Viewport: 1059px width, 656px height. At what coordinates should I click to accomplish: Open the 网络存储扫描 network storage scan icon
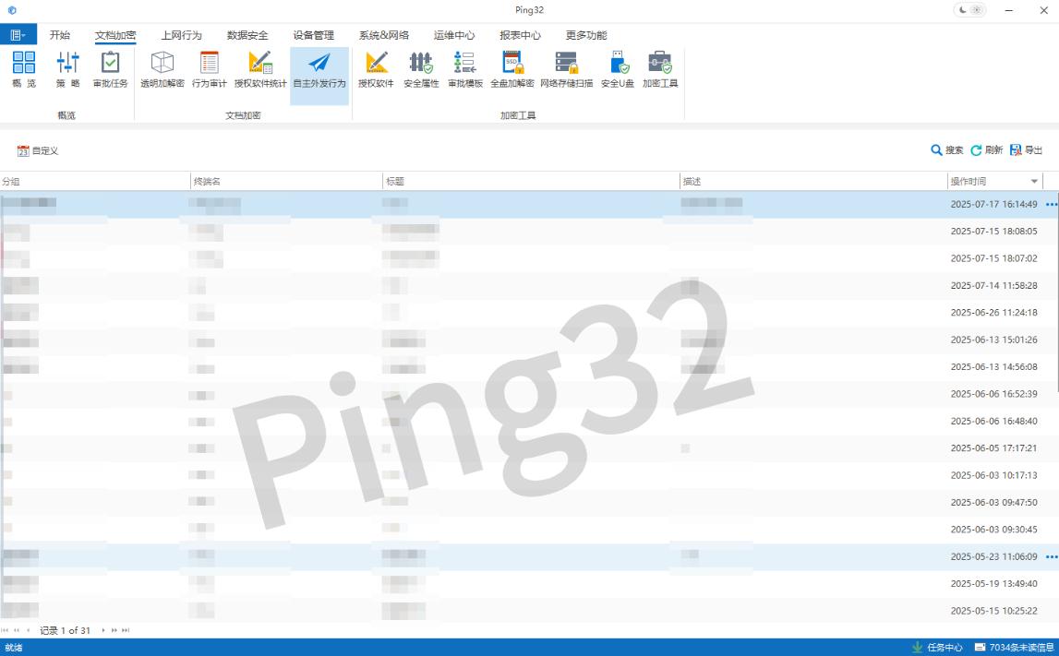coord(567,69)
